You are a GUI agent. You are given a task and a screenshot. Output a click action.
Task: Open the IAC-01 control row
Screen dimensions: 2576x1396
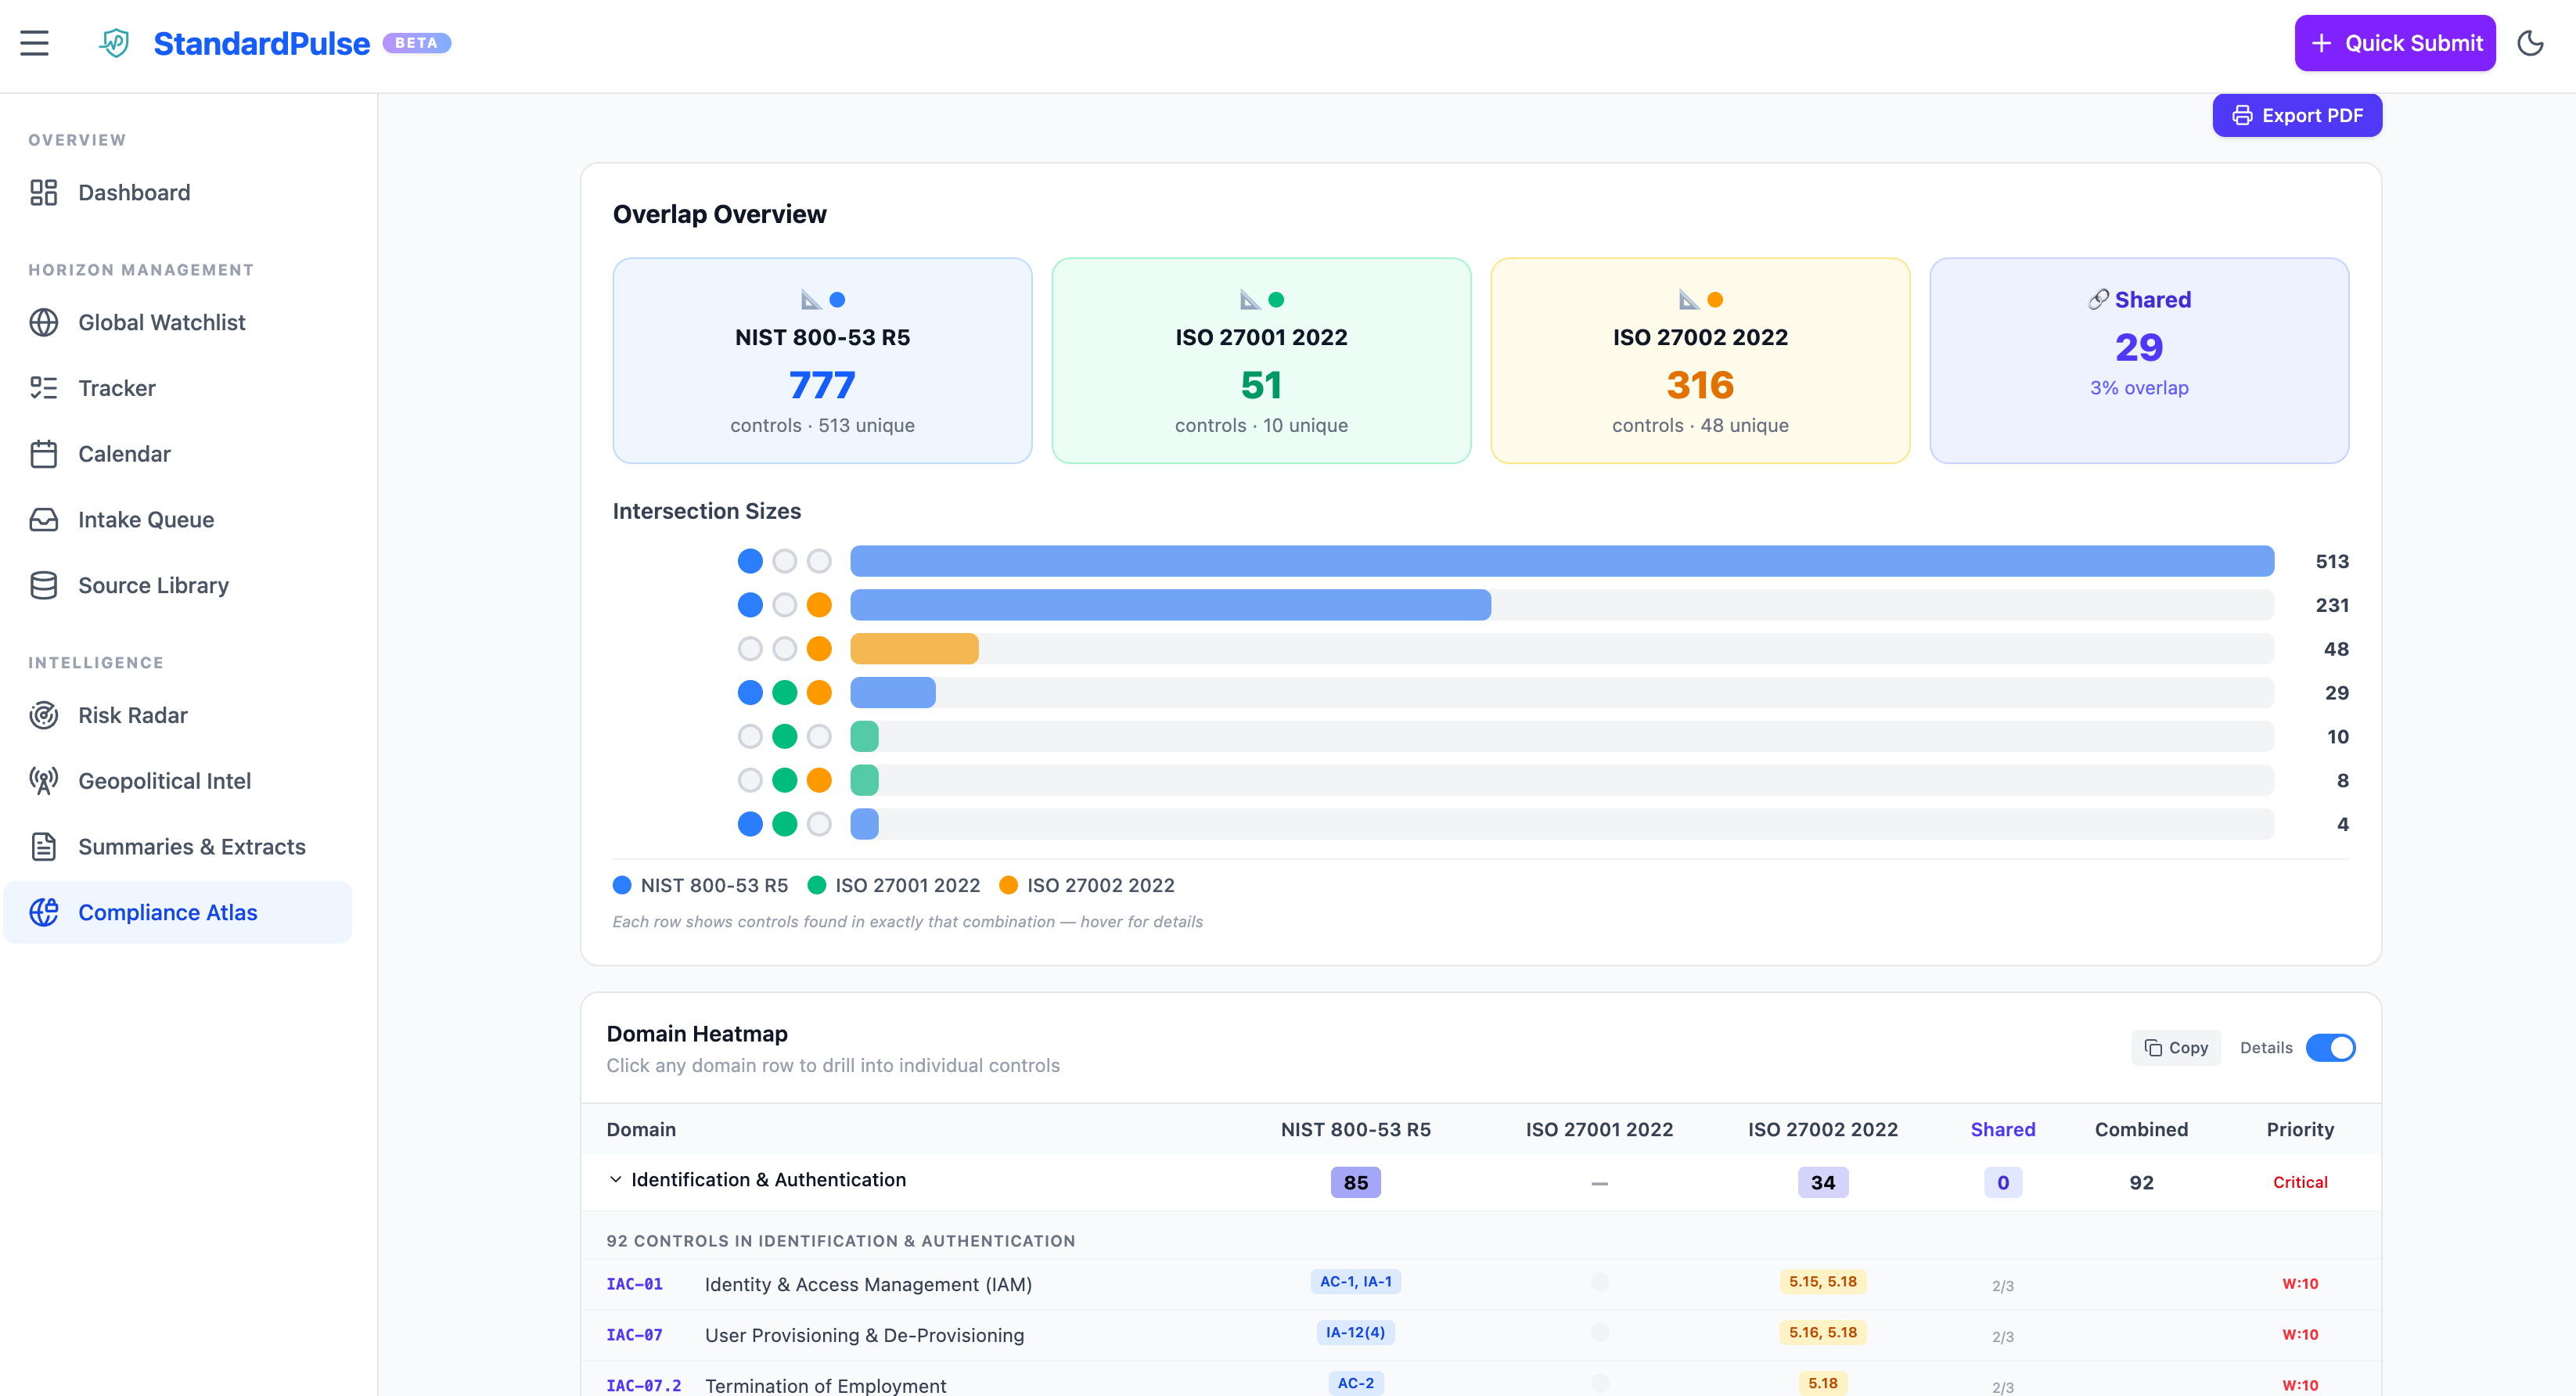(634, 1284)
